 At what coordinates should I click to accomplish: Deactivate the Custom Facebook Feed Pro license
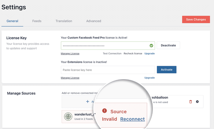[x=168, y=45]
